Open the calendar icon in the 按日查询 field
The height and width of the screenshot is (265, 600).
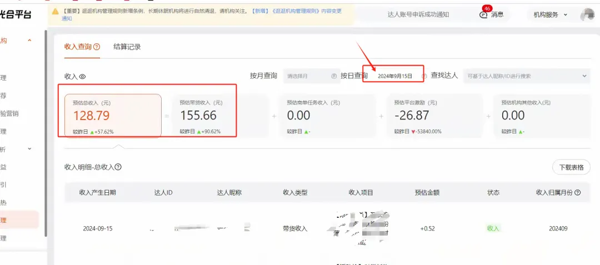(423, 76)
